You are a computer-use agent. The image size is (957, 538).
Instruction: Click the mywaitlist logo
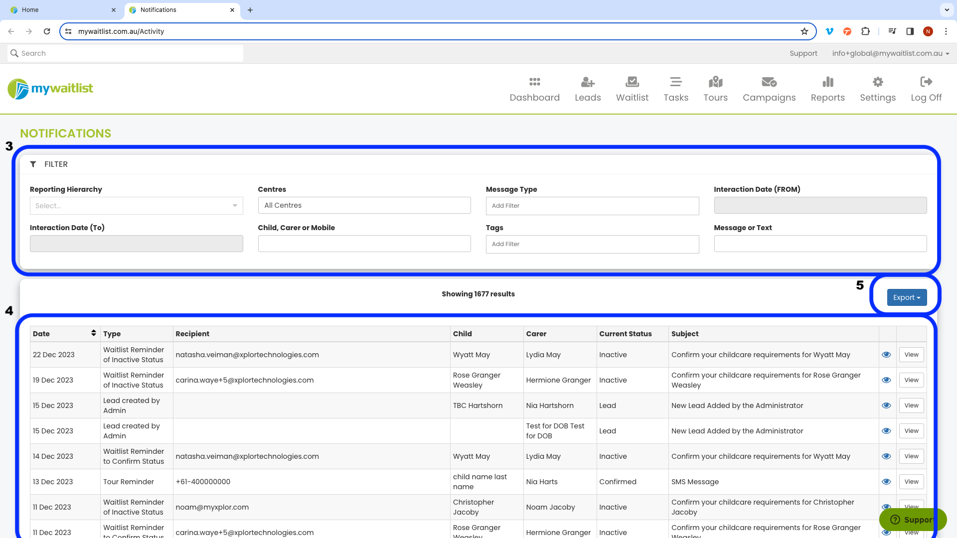tap(50, 89)
